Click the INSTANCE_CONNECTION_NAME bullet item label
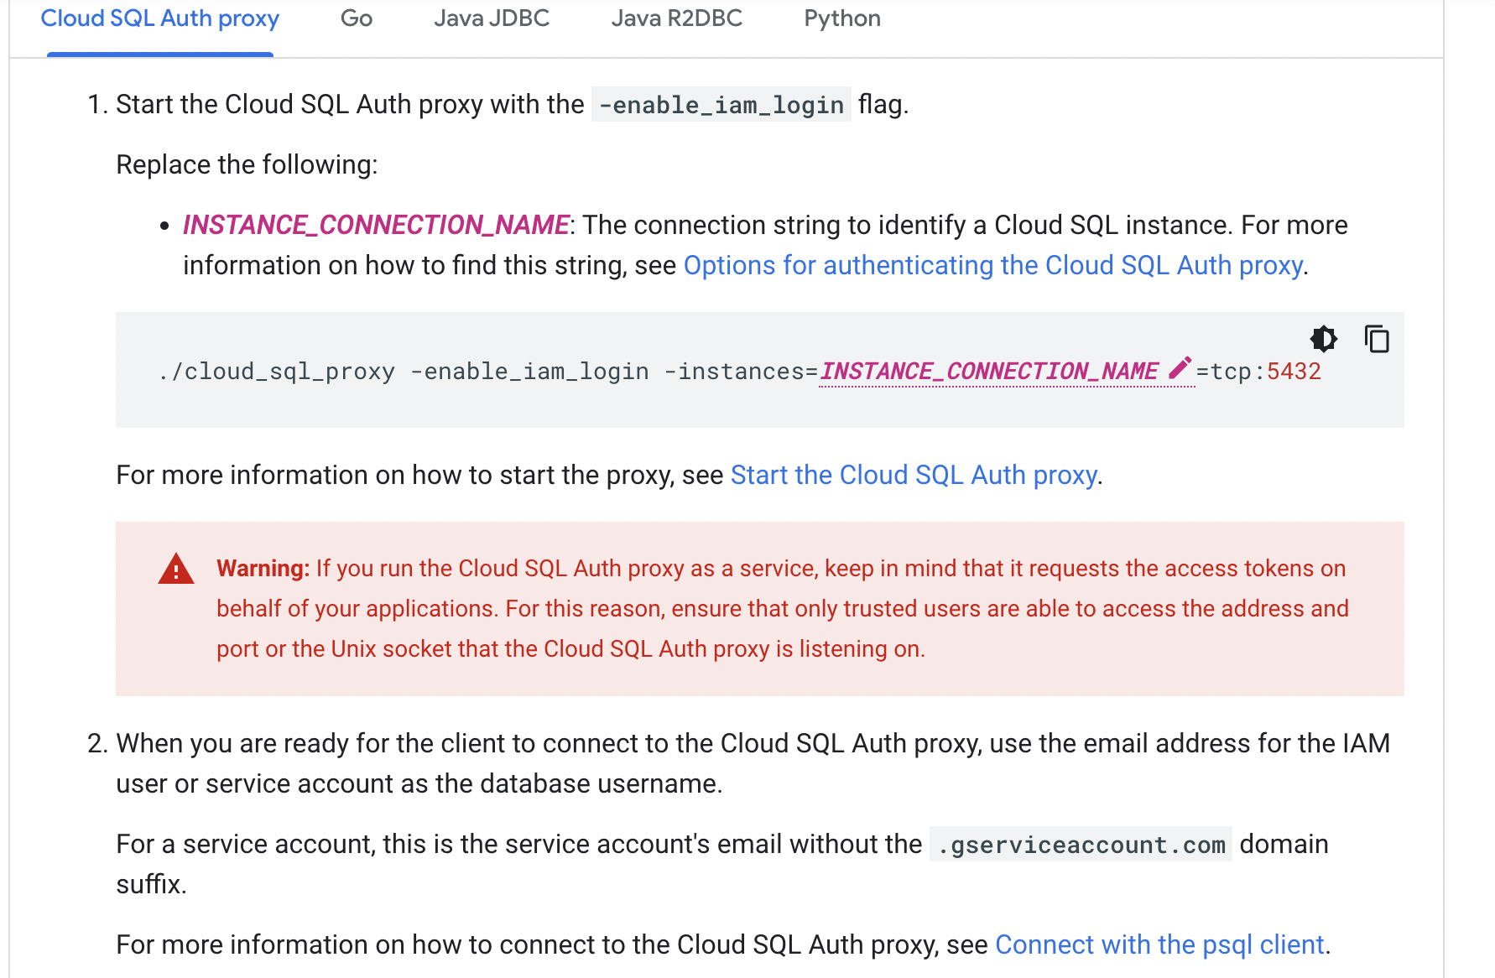1495x978 pixels. coord(374,225)
